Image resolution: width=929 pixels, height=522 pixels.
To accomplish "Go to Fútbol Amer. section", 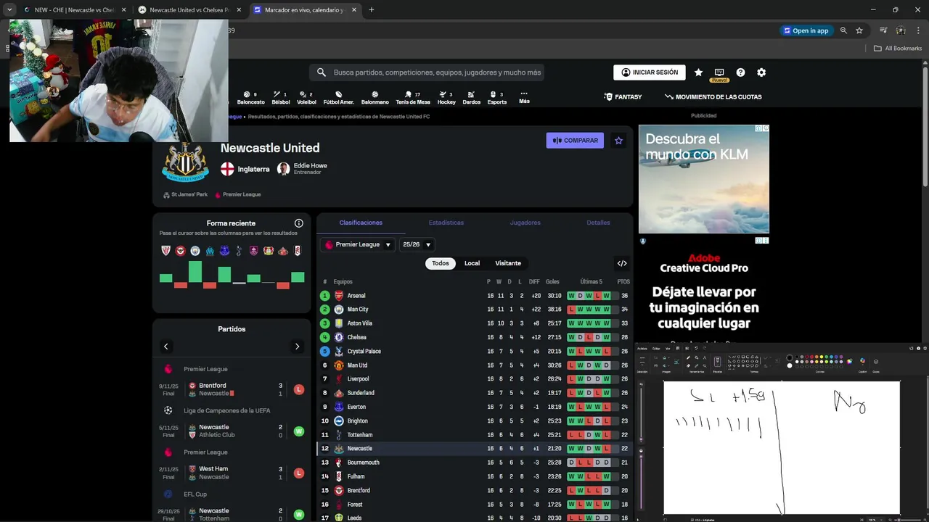I will 338,98.
